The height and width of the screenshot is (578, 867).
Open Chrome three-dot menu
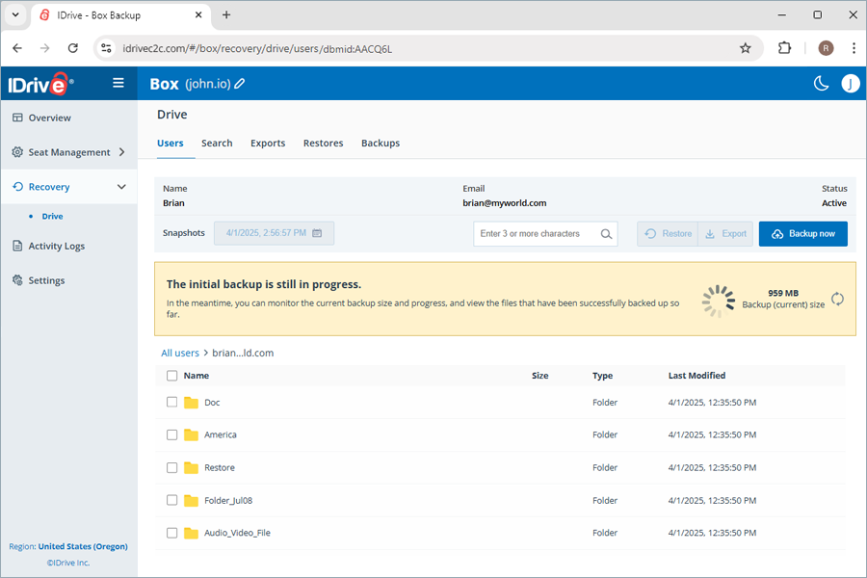[854, 48]
